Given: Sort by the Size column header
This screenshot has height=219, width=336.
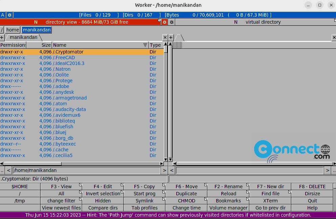Looking at the screenshot, I should coord(39,45).
